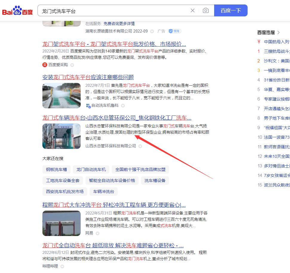Image resolution: width=290 pixels, height=273 pixels.
Task: Open hot search 31省份昨日新
Action: (277, 80)
